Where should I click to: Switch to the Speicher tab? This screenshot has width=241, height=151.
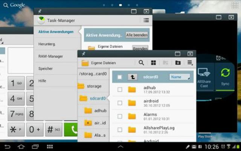45,69
